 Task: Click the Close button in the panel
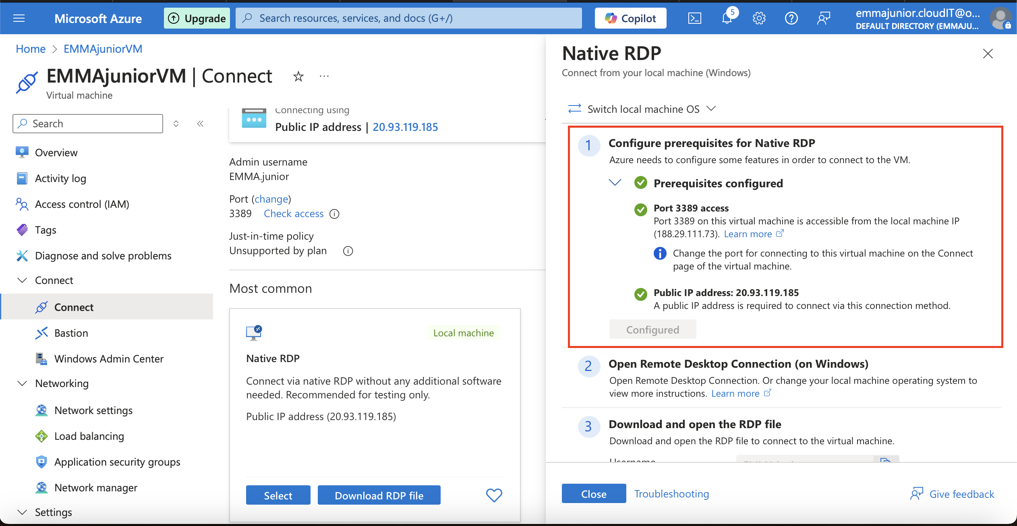[594, 494]
